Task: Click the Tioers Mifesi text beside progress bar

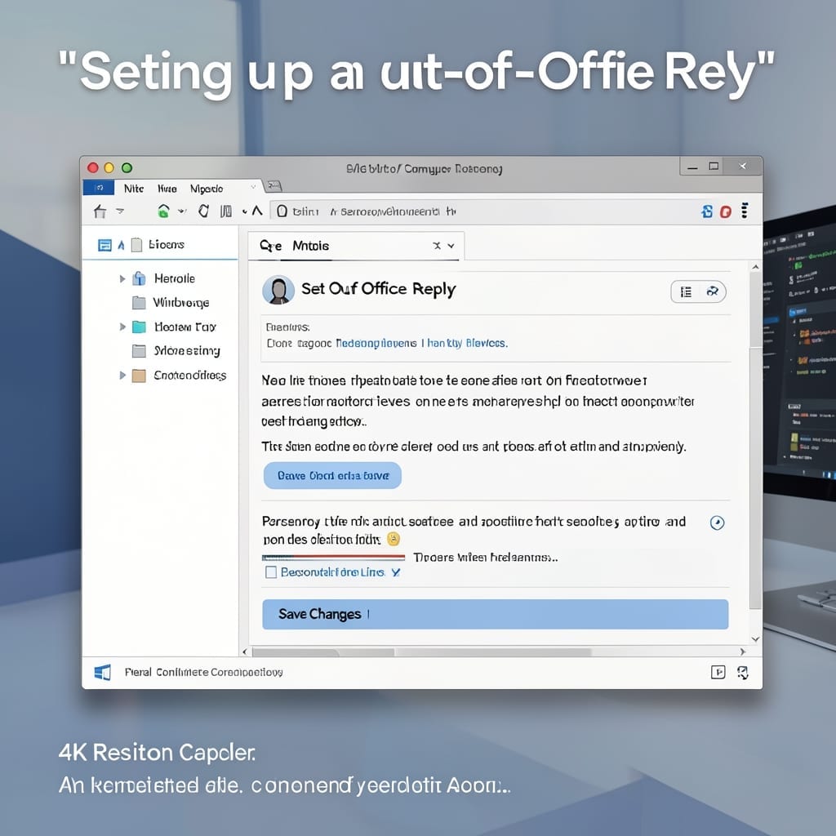Action: pyautogui.click(x=485, y=558)
